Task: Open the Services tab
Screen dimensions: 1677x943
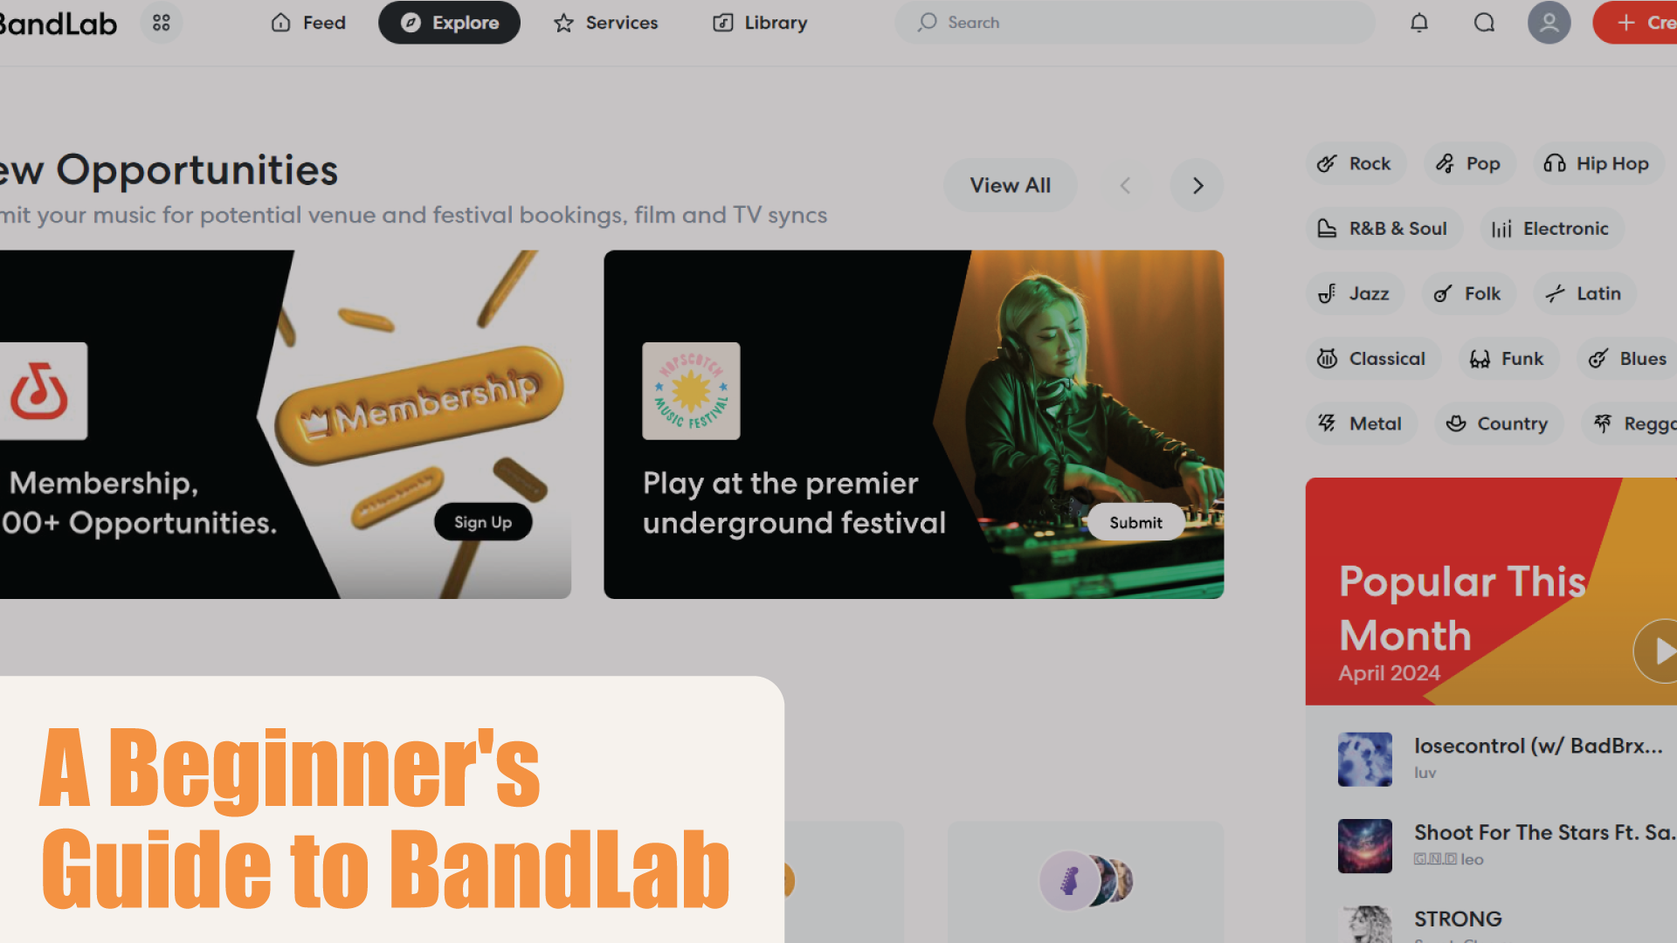Action: (605, 23)
